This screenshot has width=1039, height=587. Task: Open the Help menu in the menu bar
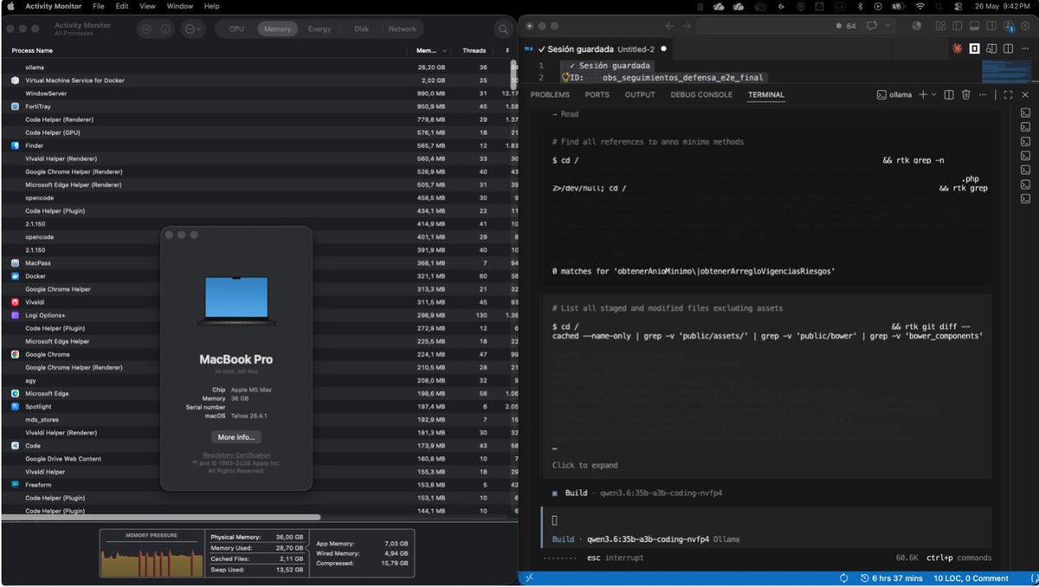click(212, 6)
